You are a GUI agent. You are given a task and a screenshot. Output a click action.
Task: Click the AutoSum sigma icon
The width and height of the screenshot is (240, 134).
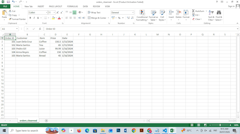click(x=193, y=11)
